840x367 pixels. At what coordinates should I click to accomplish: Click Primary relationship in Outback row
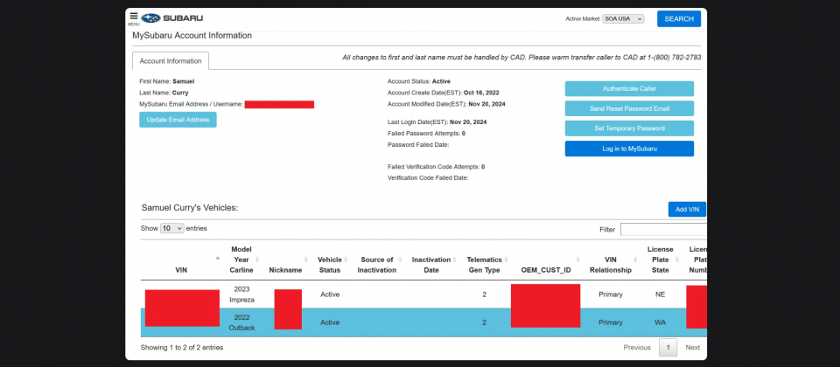tap(610, 322)
